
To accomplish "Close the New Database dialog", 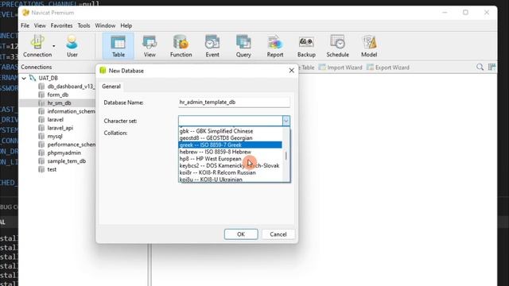I will coord(291,71).
